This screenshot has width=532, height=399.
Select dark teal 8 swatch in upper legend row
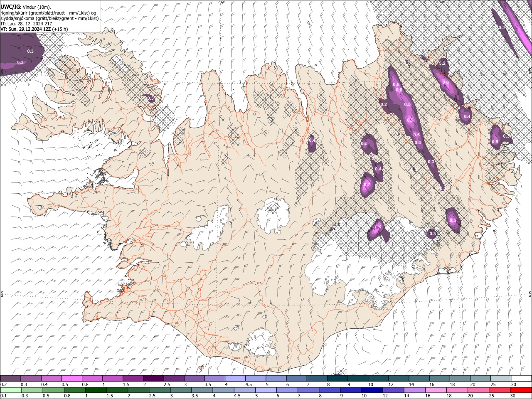pos(337,378)
